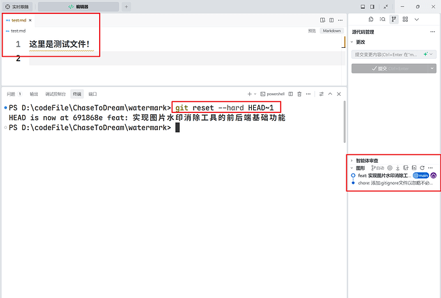Switch to the 端口 panel tab
The image size is (441, 298).
tap(93, 94)
